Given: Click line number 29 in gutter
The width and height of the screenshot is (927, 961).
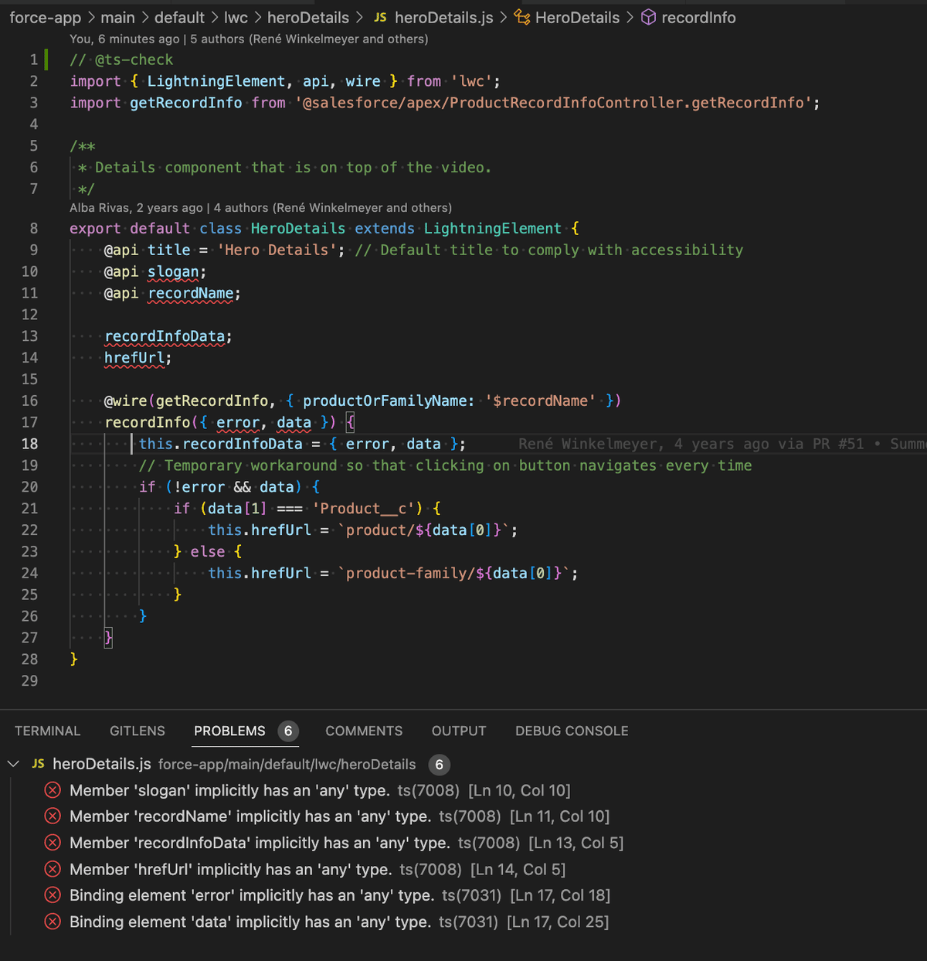Looking at the screenshot, I should 29,680.
